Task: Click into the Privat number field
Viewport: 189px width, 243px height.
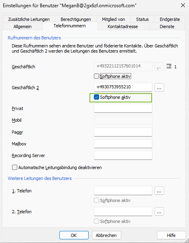Action: (x=123, y=108)
